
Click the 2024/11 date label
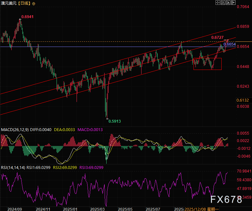click(43, 209)
